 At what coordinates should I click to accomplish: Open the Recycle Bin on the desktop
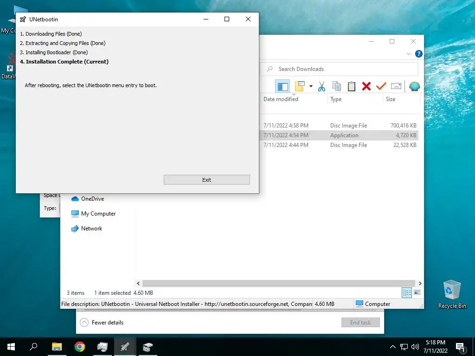click(x=452, y=294)
